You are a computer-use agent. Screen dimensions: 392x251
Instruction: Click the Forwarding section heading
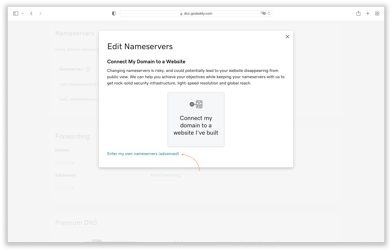tap(72, 136)
